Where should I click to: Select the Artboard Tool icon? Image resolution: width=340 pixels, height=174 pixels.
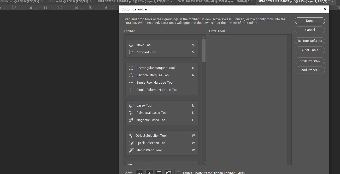coord(131,52)
